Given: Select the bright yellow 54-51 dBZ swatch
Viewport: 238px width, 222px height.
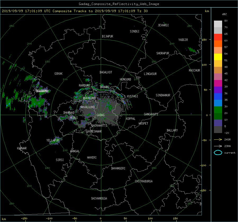Looking at the screenshot, I should [218, 57].
